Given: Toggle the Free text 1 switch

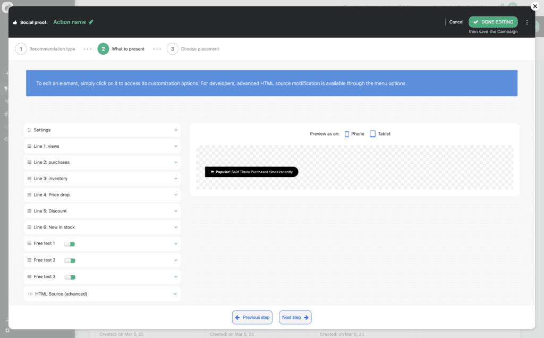Looking at the screenshot, I should (x=70, y=244).
